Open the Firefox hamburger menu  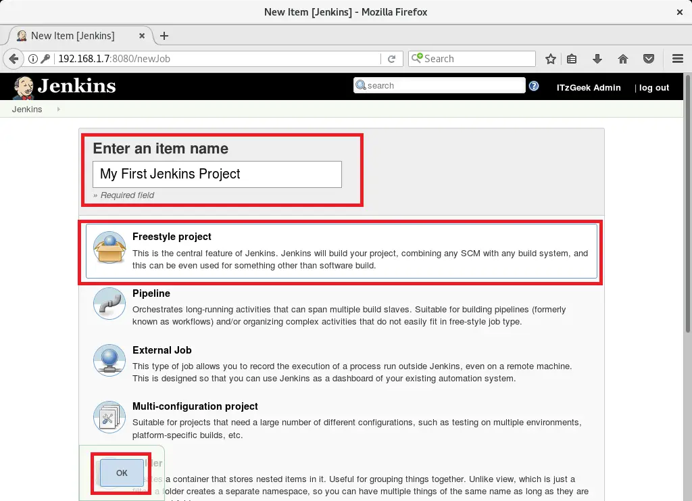coord(678,59)
